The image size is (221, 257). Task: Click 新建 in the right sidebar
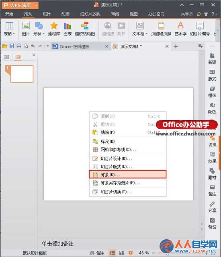(212, 59)
